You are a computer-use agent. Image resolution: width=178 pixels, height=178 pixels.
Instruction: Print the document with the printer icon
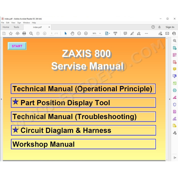pyautogui.click(x=24, y=33)
